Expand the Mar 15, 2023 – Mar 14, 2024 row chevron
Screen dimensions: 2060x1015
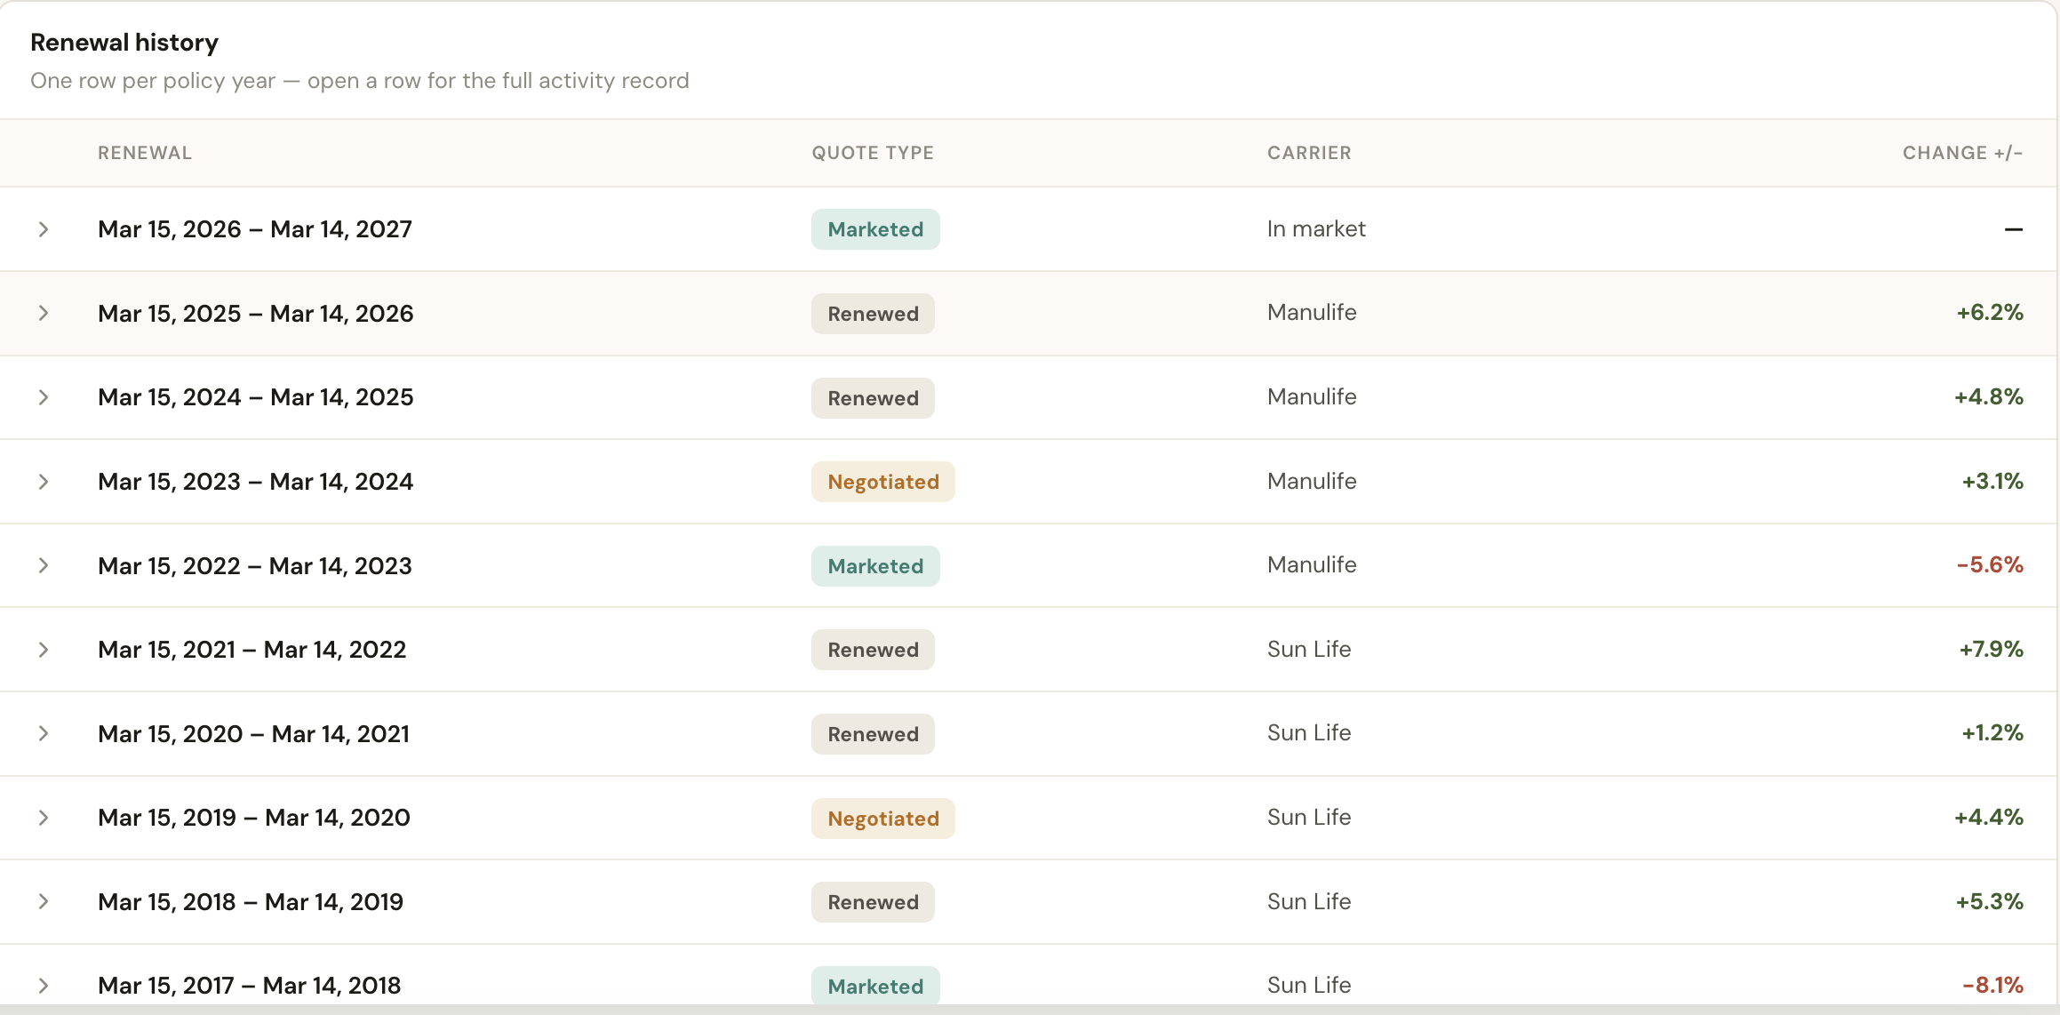[x=43, y=482]
